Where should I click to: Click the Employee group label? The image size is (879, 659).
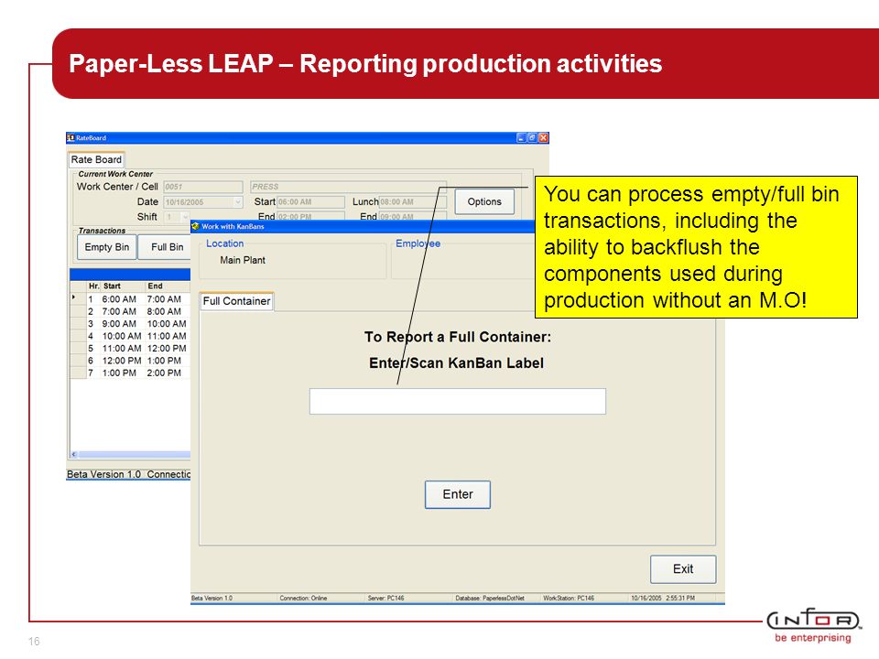tap(418, 243)
